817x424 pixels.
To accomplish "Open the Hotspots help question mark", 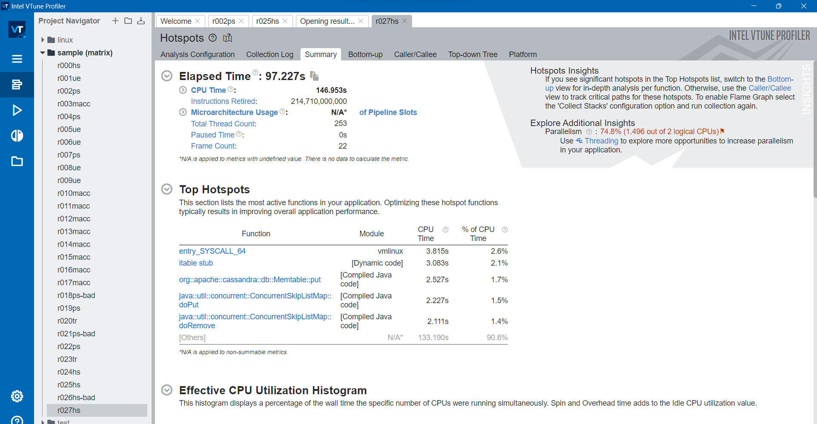I will pyautogui.click(x=213, y=38).
